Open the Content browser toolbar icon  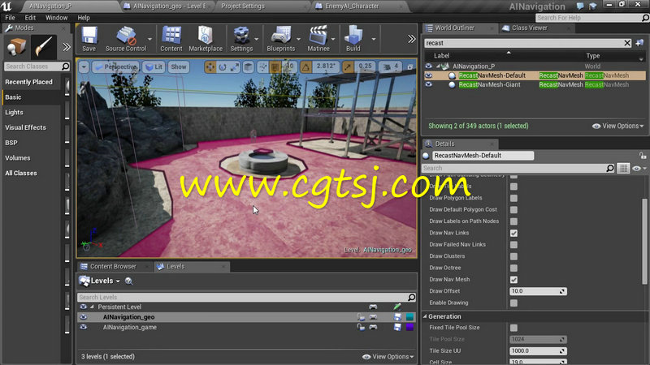coord(171,39)
